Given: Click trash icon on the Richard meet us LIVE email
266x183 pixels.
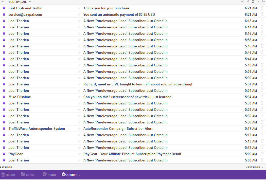Looking at the screenshot, I should [262, 84].
